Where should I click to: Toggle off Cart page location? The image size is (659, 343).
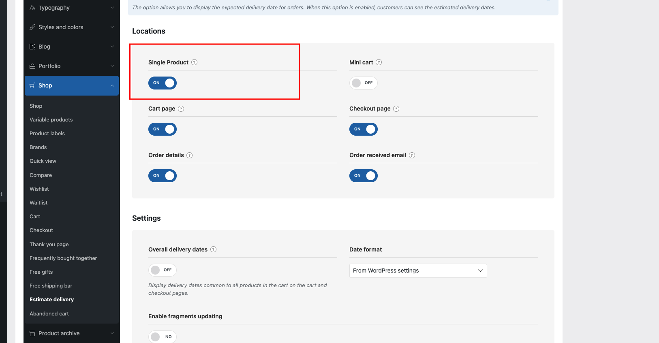point(163,129)
